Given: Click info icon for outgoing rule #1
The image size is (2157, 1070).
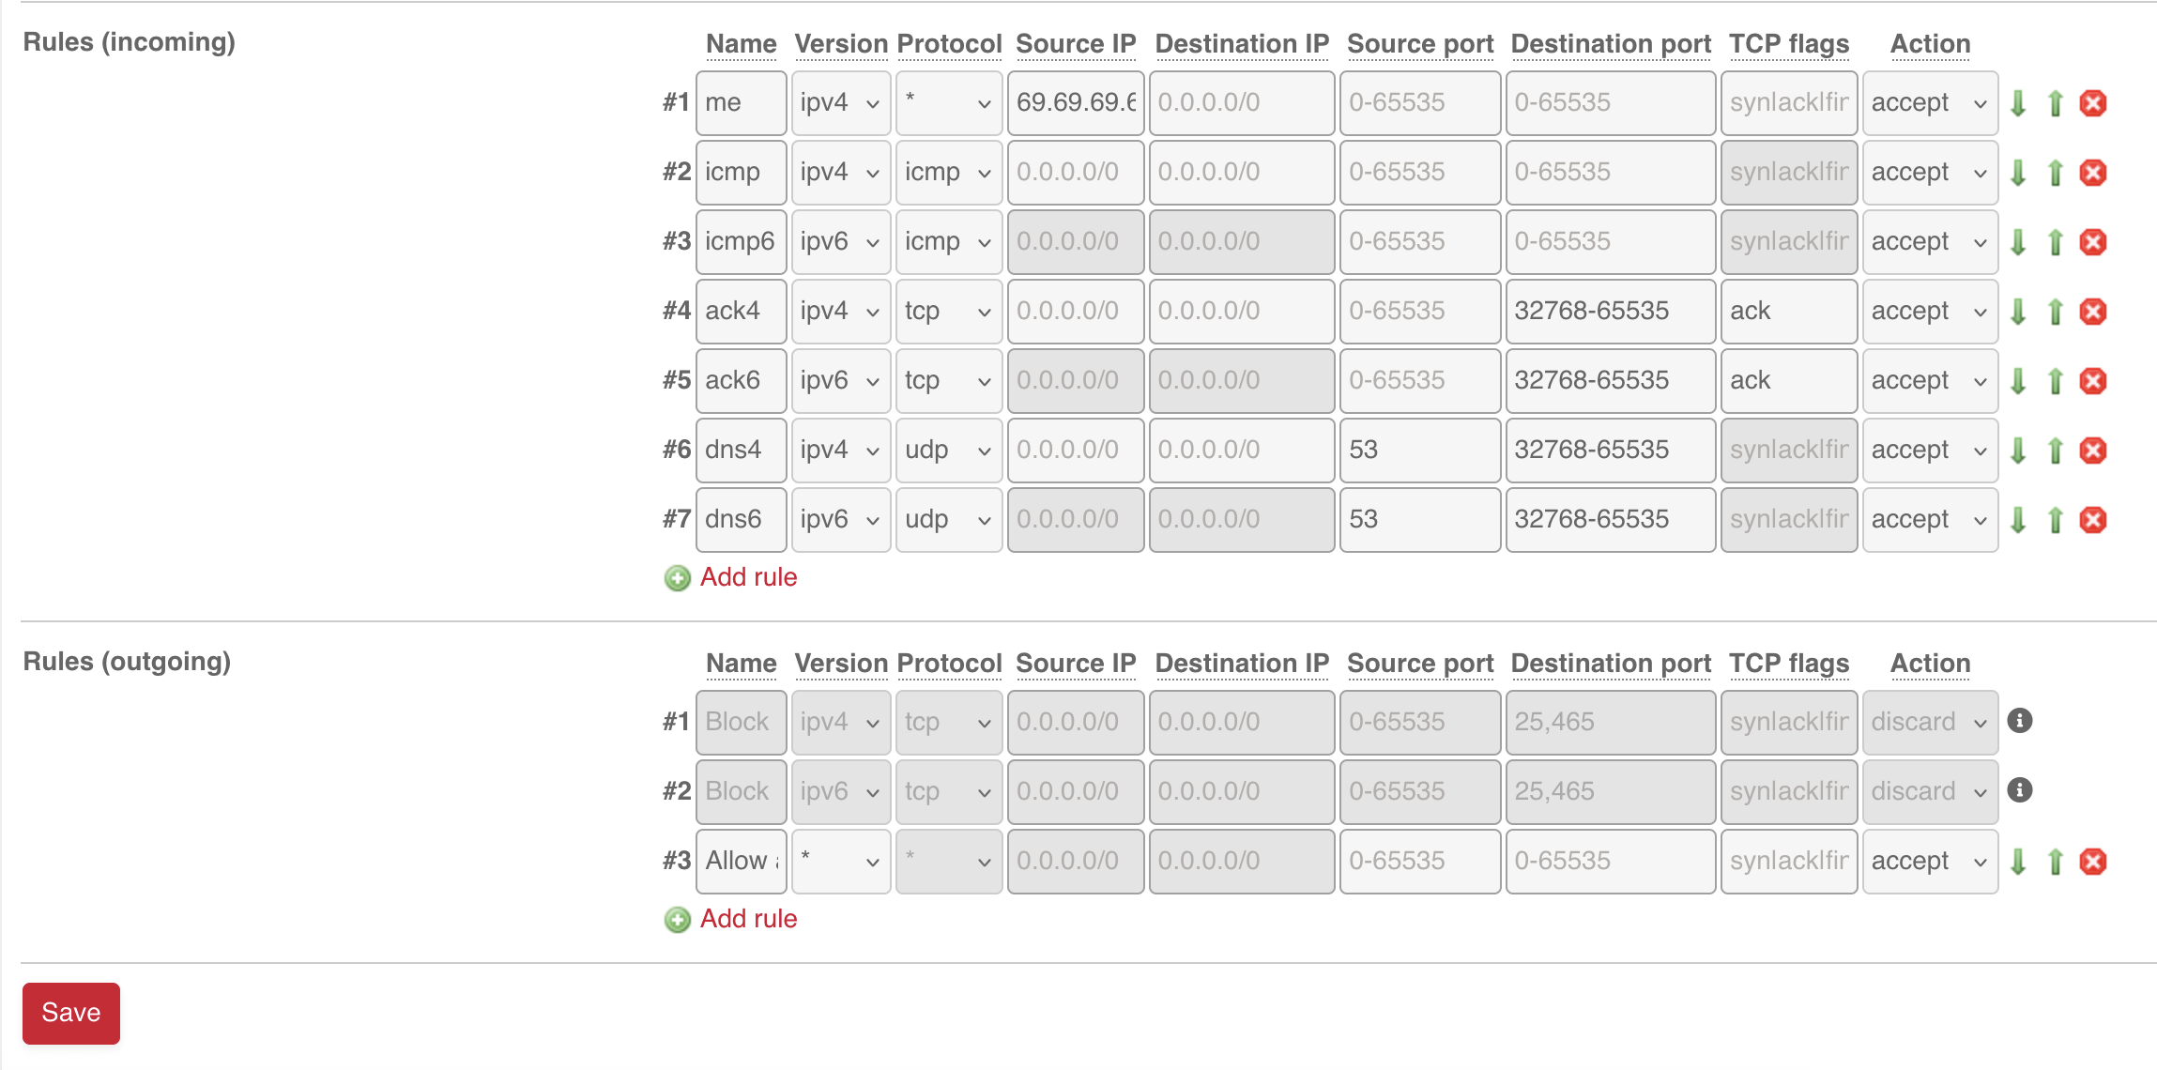Looking at the screenshot, I should (2019, 721).
